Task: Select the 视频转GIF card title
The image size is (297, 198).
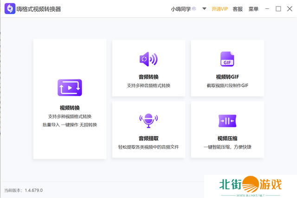Action: tap(227, 77)
